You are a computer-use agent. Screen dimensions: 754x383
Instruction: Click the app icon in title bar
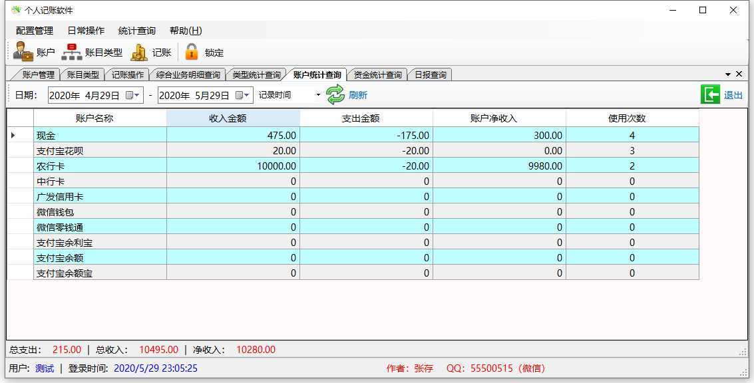pyautogui.click(x=15, y=10)
